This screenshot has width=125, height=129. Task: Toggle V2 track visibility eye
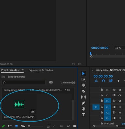pyautogui.click(x=120, y=95)
